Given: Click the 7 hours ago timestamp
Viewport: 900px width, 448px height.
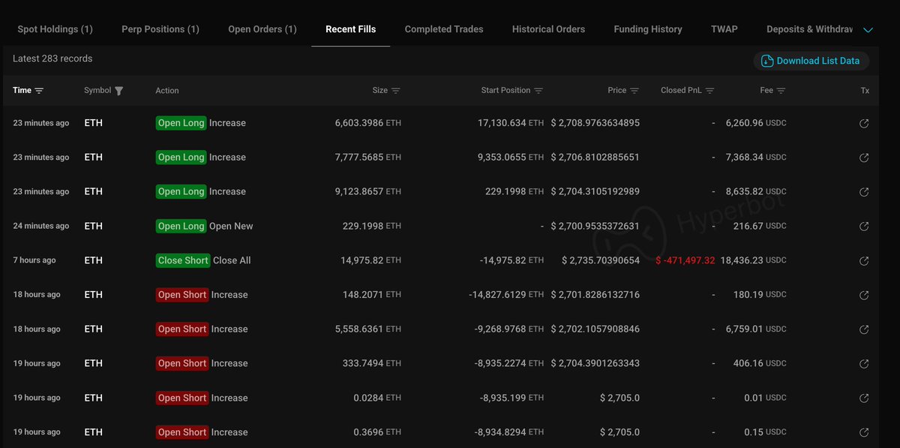Looking at the screenshot, I should tap(34, 260).
